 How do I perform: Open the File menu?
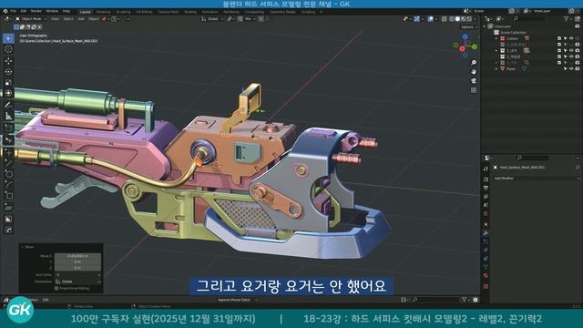(14, 11)
